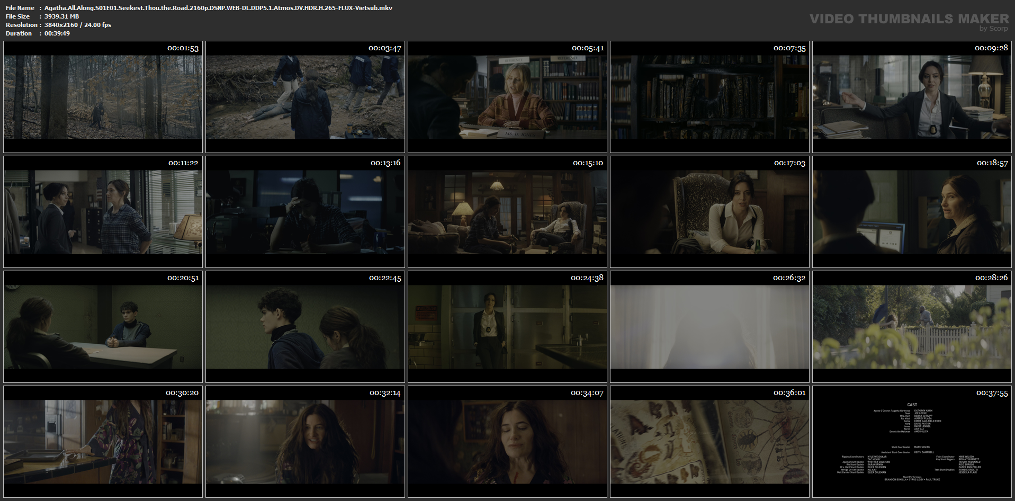The width and height of the screenshot is (1015, 501).
Task: Click the 00:11:22 timestamp label
Action: point(183,163)
